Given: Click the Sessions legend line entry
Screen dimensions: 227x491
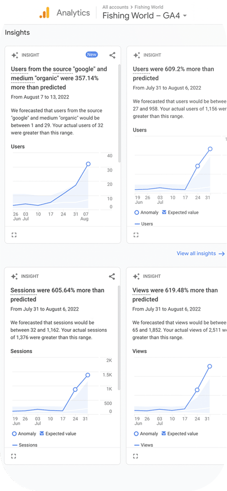Looking at the screenshot, I should point(25,445).
